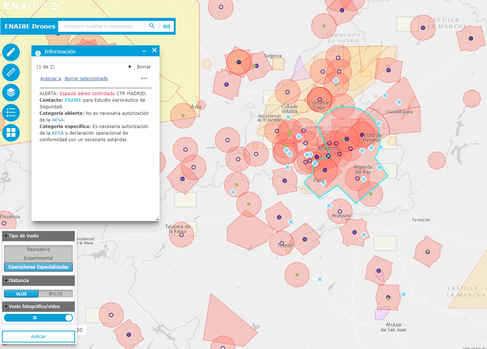
Task: Open the map layers panel
Action: pos(11,93)
